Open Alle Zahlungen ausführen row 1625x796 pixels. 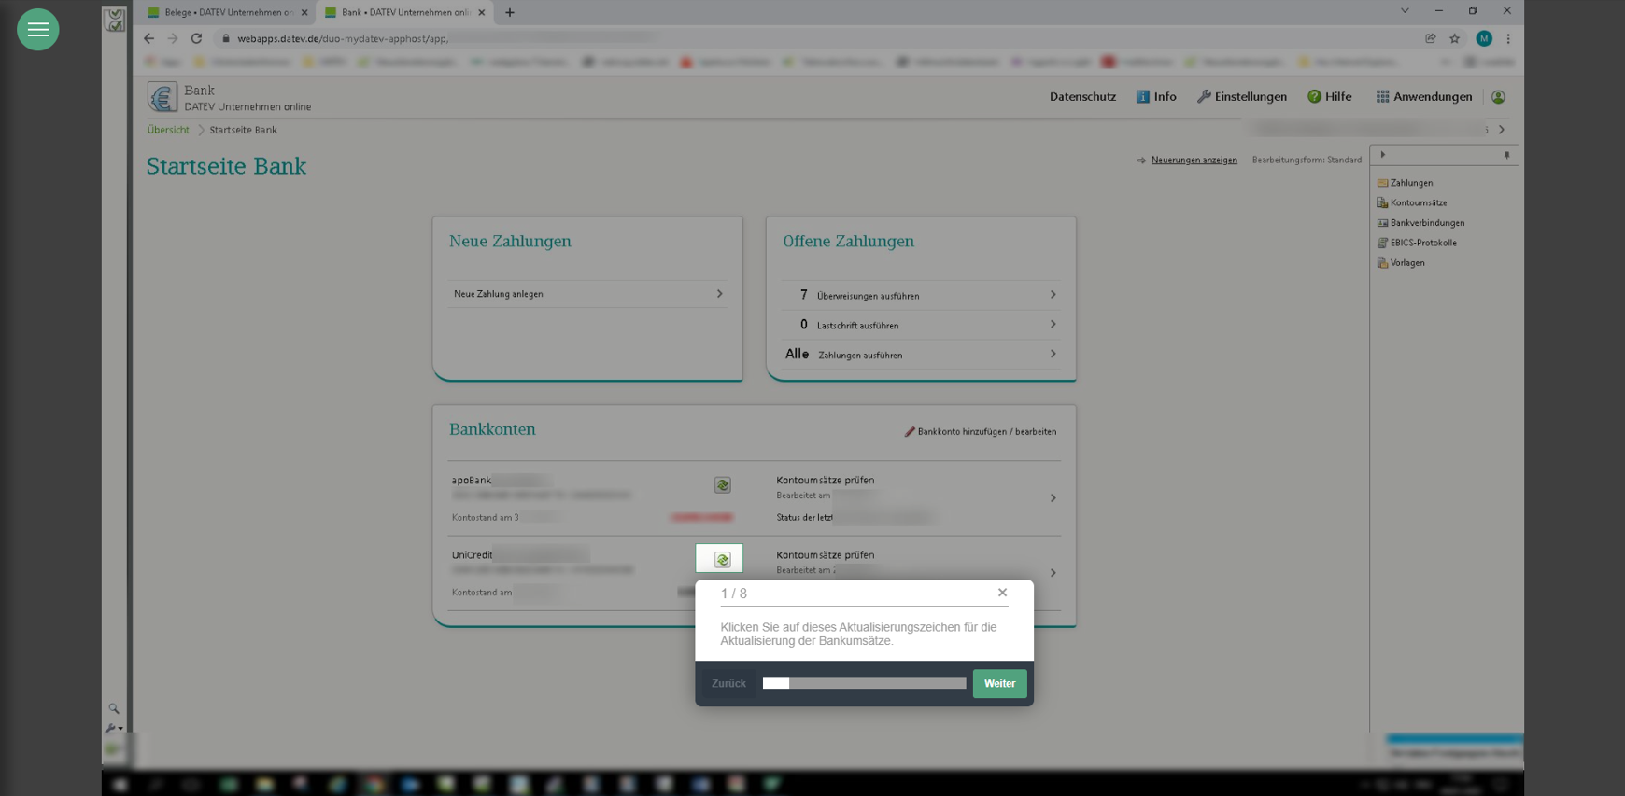pos(920,355)
